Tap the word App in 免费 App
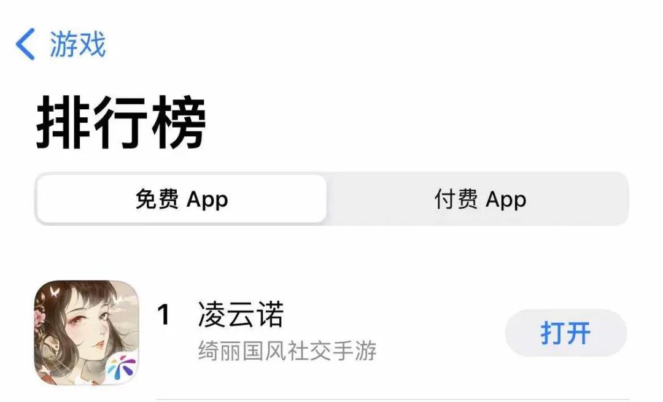The image size is (663, 402). (207, 199)
